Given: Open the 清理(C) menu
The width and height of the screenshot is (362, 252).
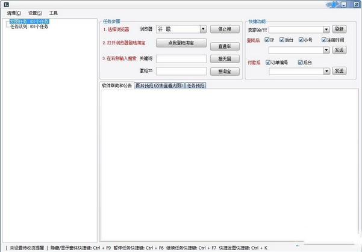Looking at the screenshot, I should 14,13.
